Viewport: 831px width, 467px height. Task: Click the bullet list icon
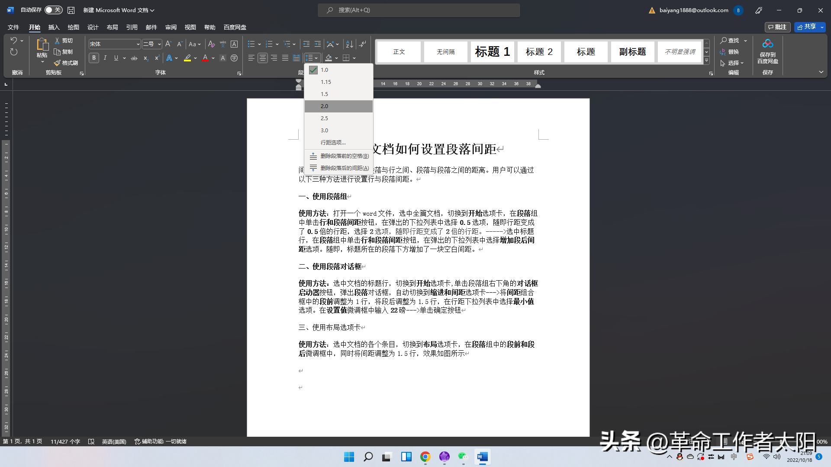point(251,44)
